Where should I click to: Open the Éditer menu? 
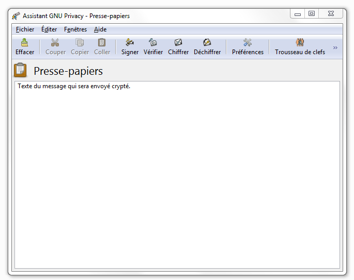click(49, 29)
